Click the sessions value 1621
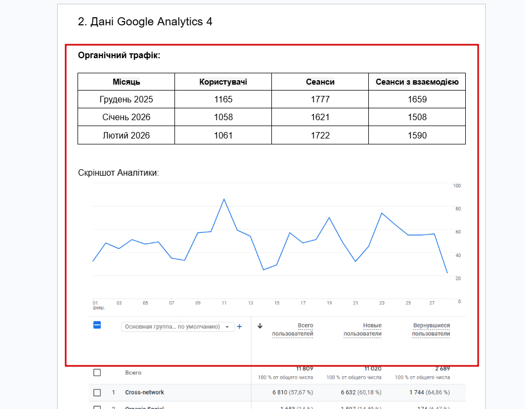525x409 pixels. pyautogui.click(x=320, y=117)
